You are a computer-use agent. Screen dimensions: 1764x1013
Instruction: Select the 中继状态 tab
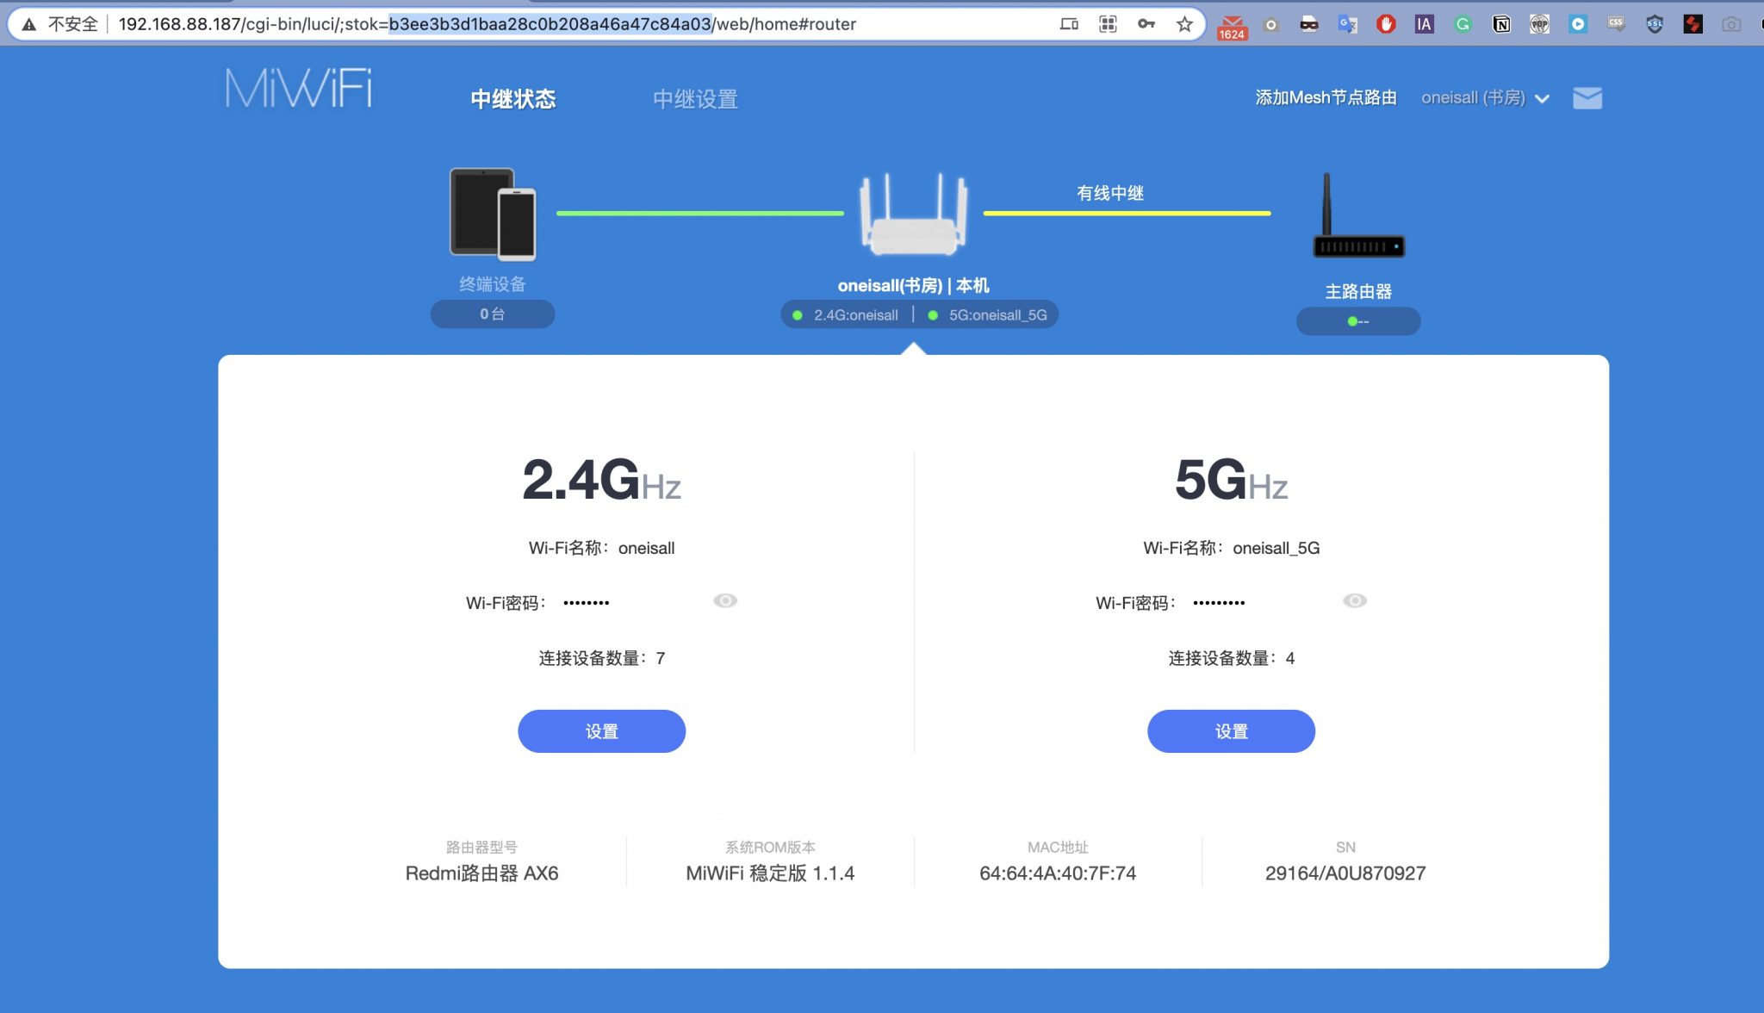pyautogui.click(x=513, y=99)
